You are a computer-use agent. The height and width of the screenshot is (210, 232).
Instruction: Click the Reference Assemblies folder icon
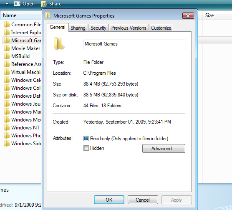(x=7, y=64)
